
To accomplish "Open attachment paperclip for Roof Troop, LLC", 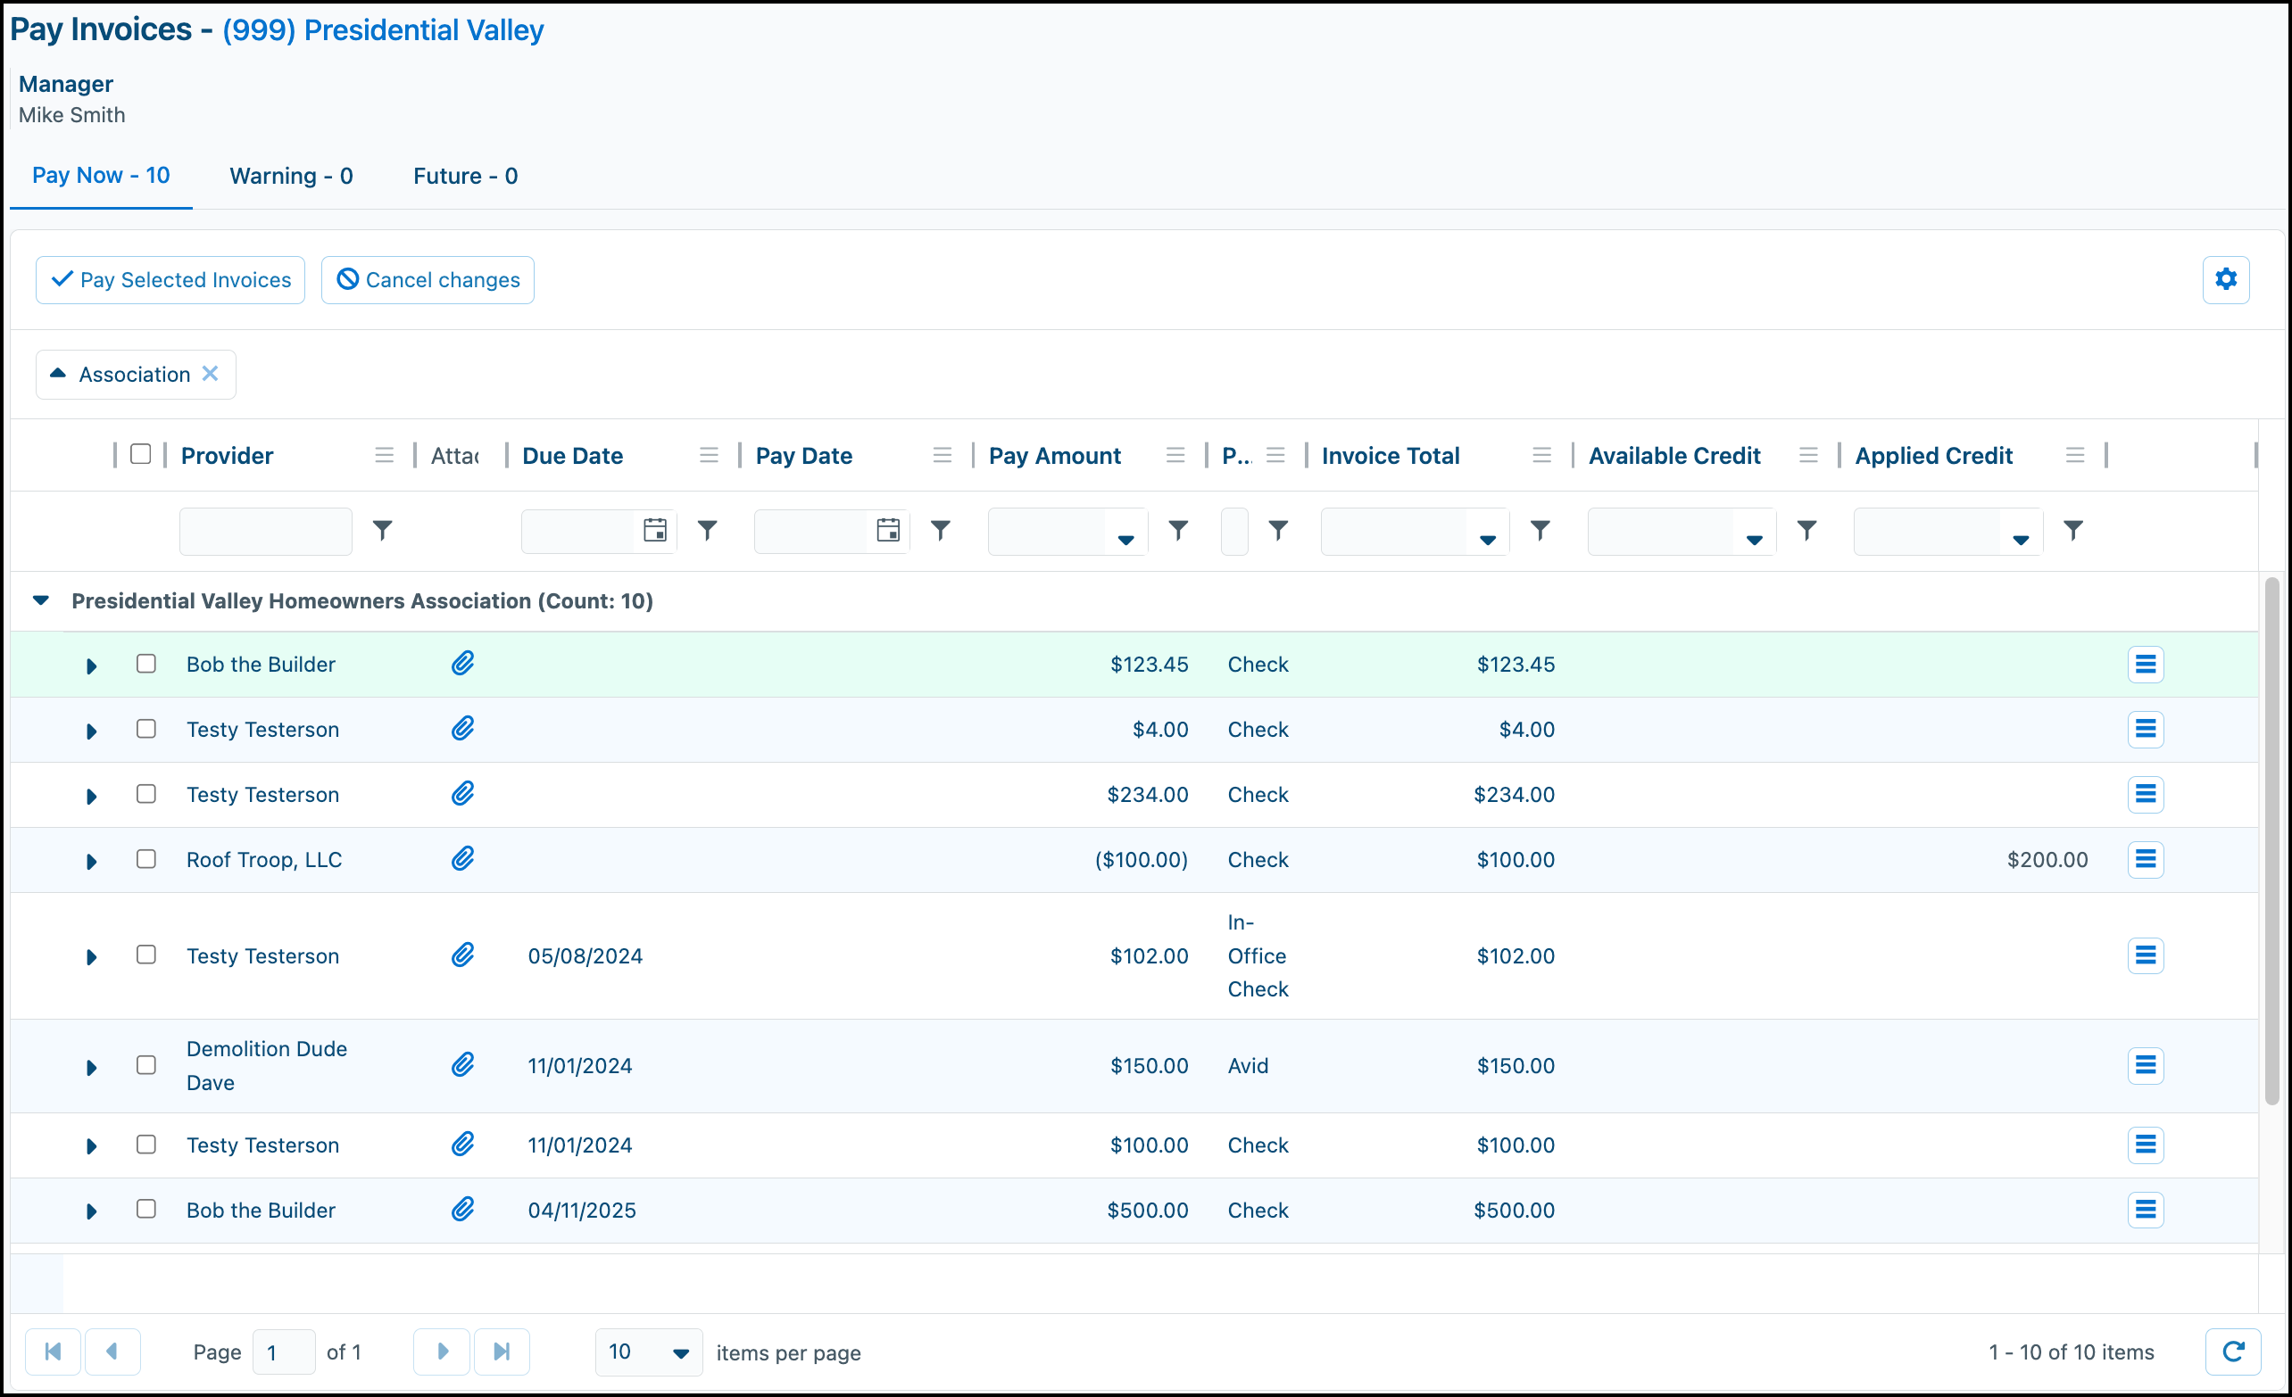I will 462,859.
